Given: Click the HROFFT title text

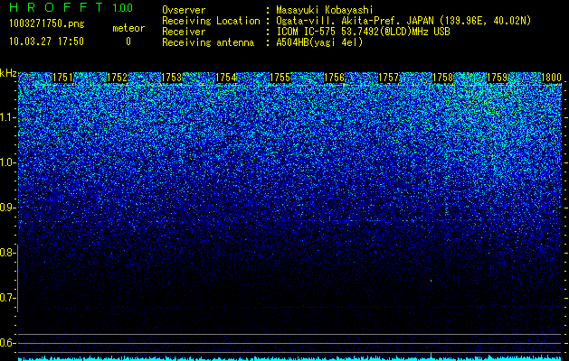Looking at the screenshot, I should [56, 7].
